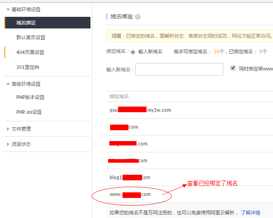Click the circled www domain entry
273x218 pixels.
coord(130,194)
